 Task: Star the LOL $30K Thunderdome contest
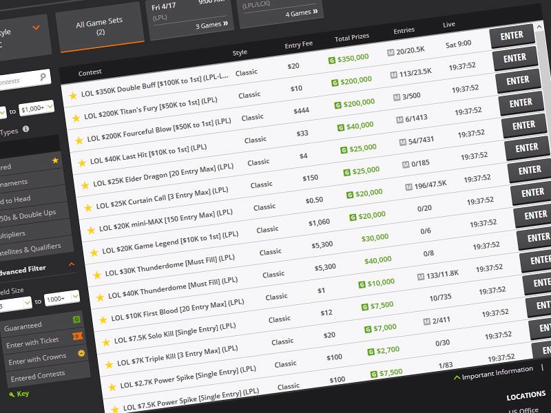[x=97, y=275]
